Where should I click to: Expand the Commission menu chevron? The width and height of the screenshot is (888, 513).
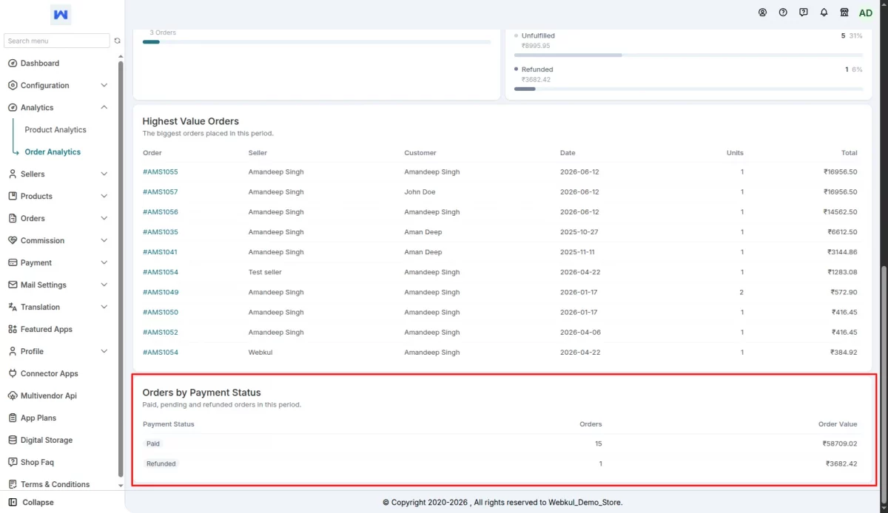pos(104,241)
